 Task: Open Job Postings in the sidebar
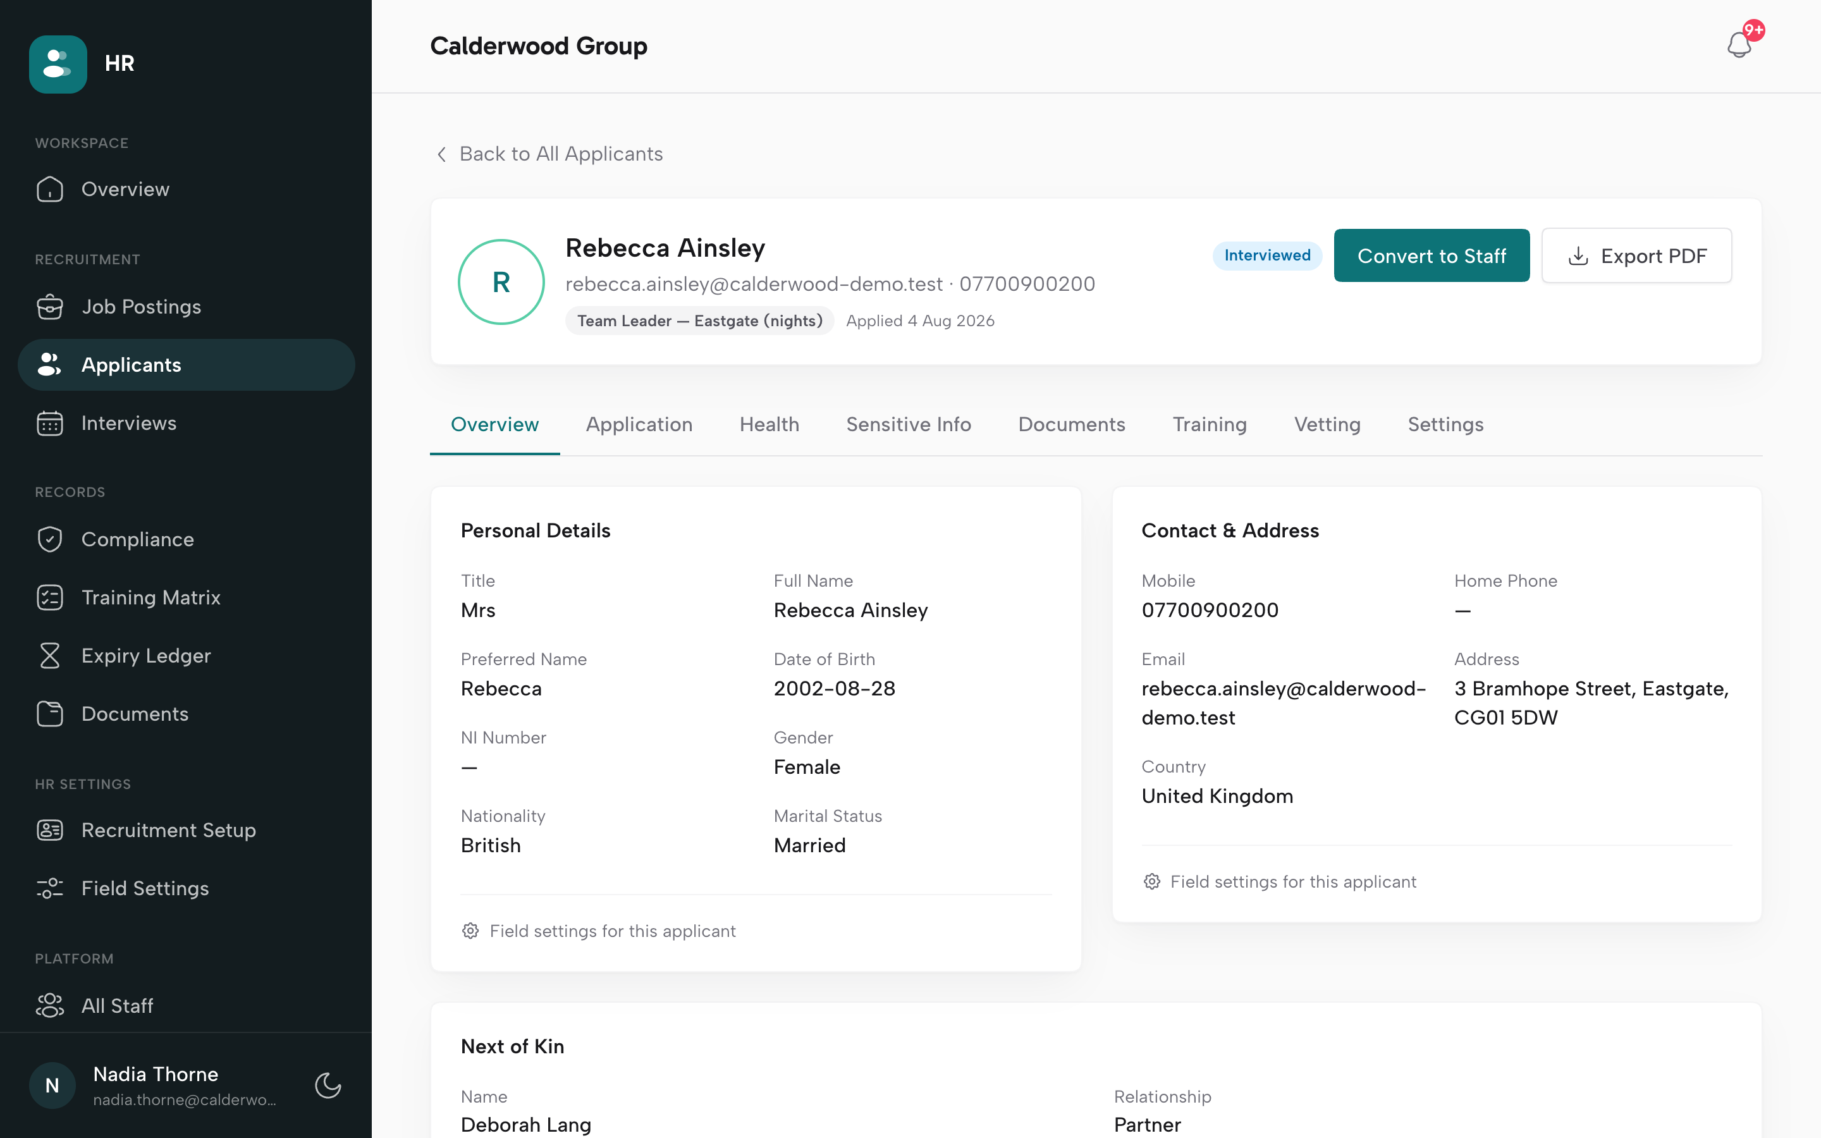[186, 307]
